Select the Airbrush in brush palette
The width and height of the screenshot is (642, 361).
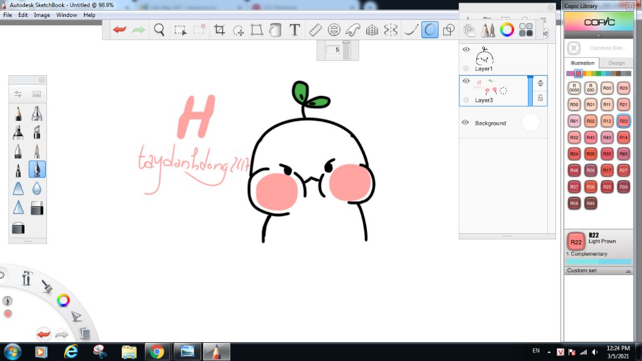point(37,113)
